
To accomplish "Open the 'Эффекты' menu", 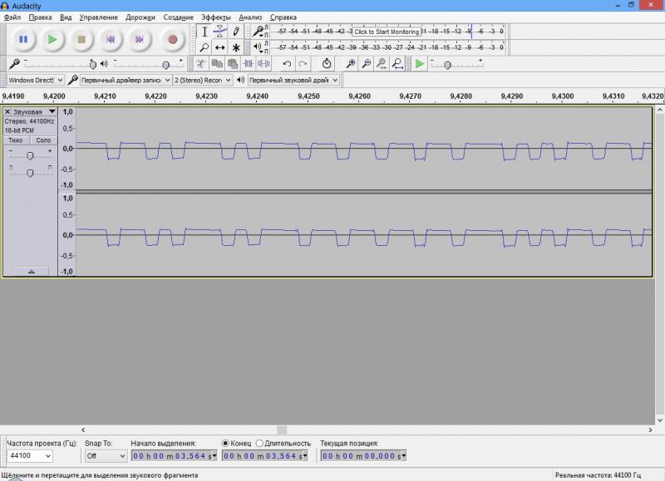I will pos(215,17).
